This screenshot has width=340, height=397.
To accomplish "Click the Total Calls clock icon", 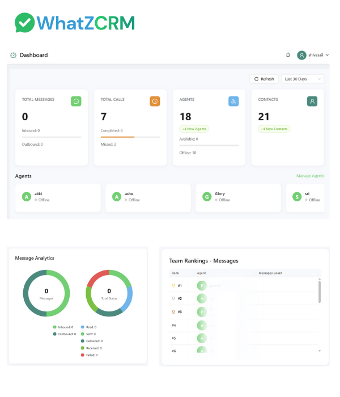I will (155, 101).
